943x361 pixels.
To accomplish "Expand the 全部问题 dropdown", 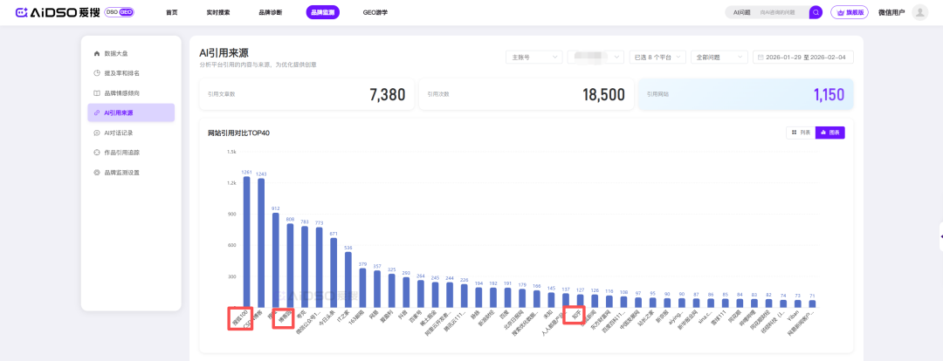I will point(718,57).
